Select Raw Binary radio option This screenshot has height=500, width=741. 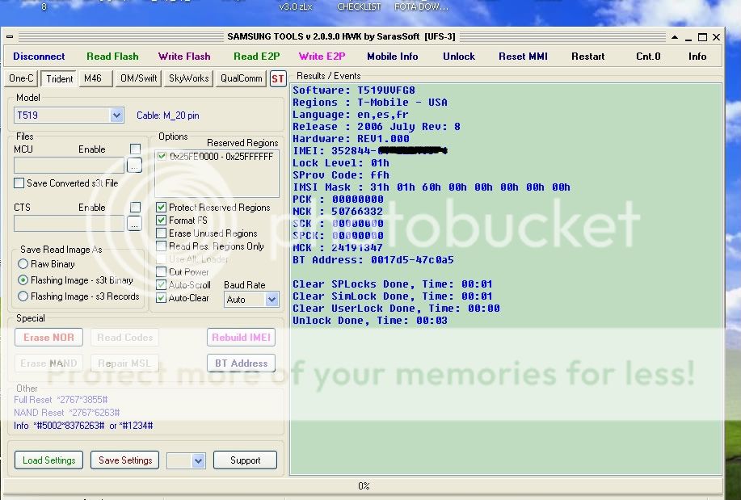23,263
